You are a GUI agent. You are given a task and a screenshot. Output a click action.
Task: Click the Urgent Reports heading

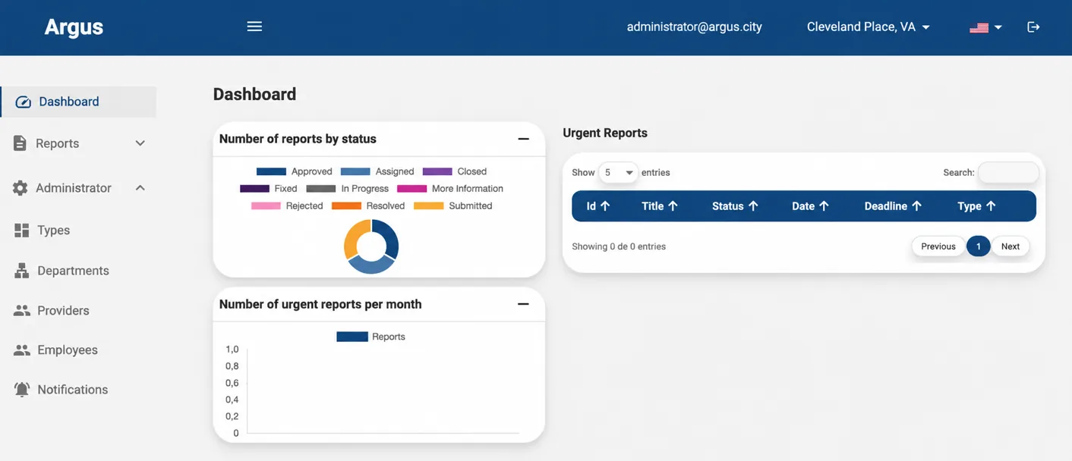[605, 133]
